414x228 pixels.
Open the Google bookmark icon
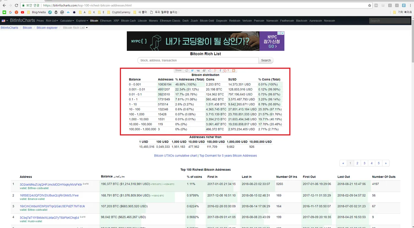(x=10, y=12)
